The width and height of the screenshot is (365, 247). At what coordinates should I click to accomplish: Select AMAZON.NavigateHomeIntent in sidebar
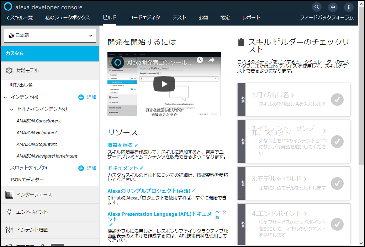tap(47, 156)
